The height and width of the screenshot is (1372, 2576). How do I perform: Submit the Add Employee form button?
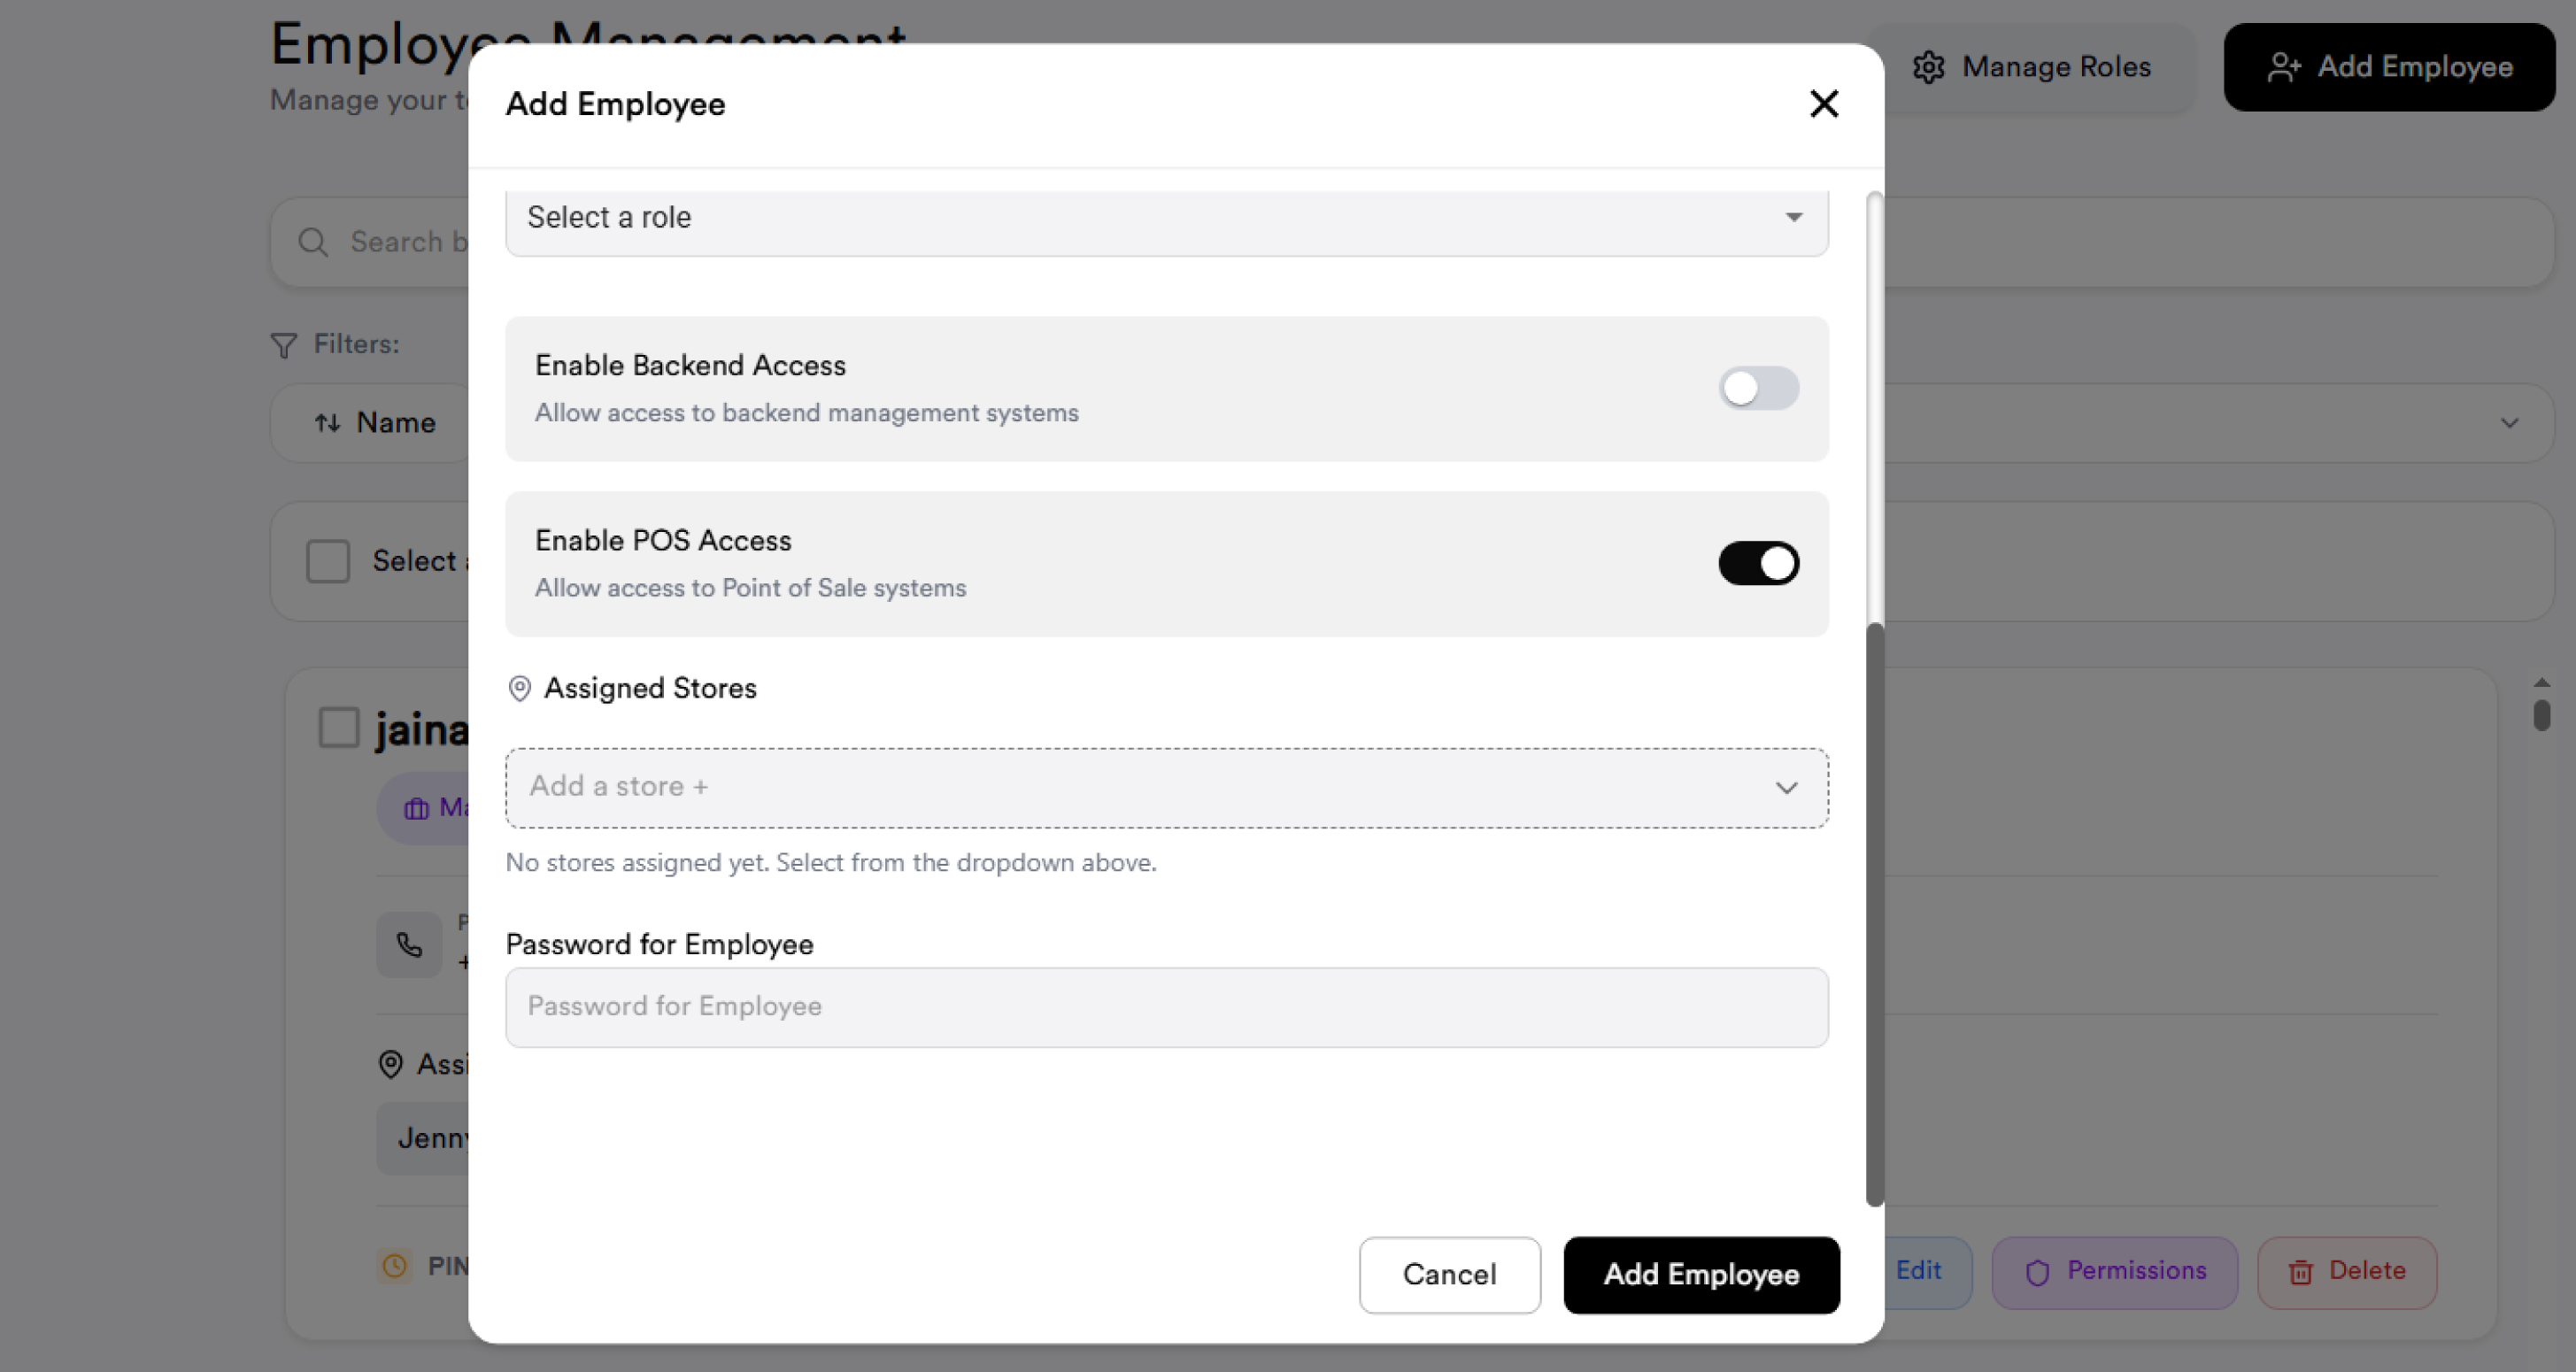1701,1274
